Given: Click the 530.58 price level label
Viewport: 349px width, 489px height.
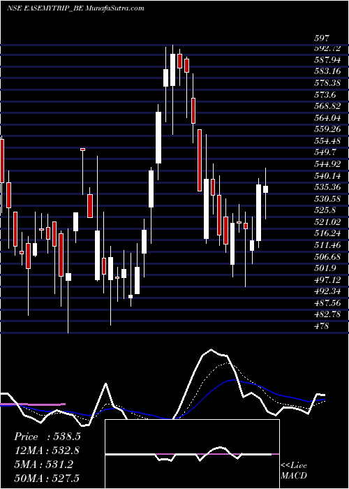Looking at the screenshot, I should coord(327,198).
